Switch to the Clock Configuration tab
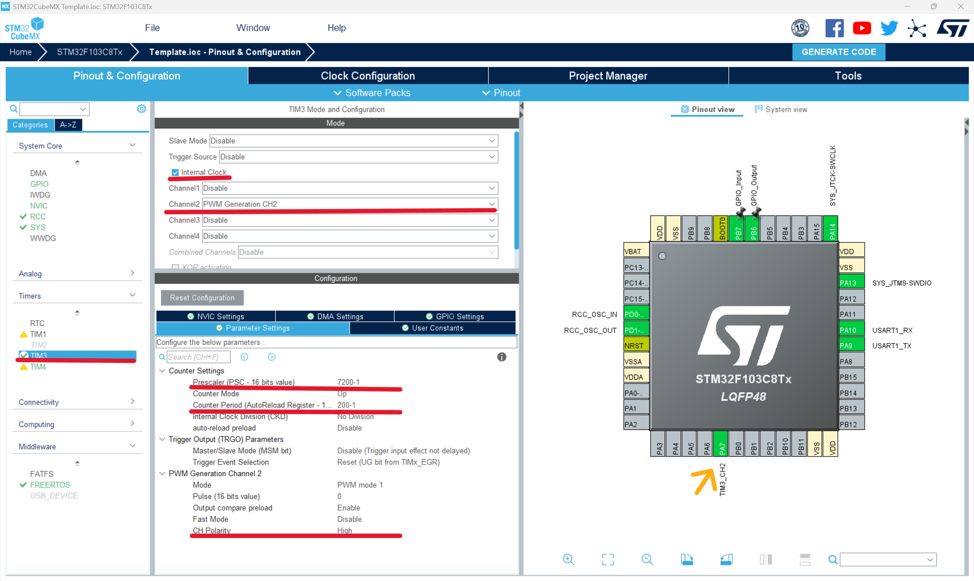Image resolution: width=974 pixels, height=581 pixels. click(367, 76)
